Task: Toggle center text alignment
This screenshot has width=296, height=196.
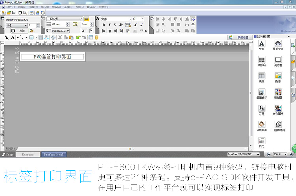Action: coord(109,31)
